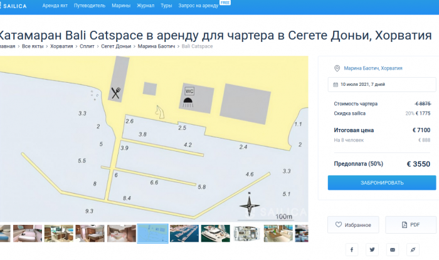Image resolution: width=439 pixels, height=260 pixels.
Task: Select the catamaran exterior thumbnail
Action: (216, 234)
